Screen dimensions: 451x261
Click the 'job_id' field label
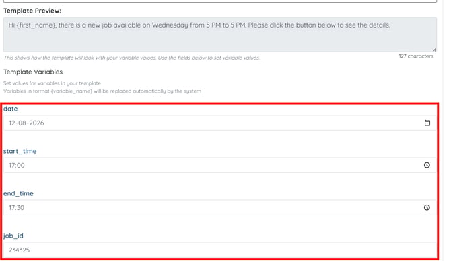tap(13, 236)
